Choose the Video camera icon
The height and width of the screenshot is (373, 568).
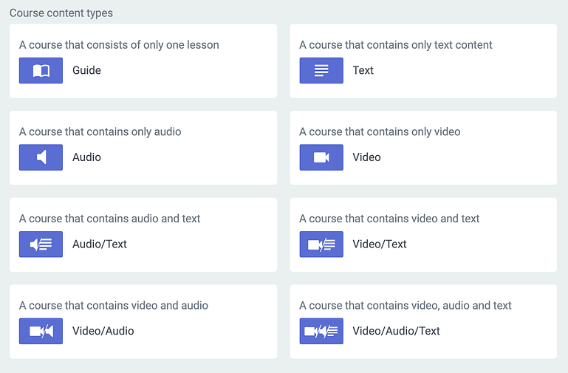click(x=321, y=157)
